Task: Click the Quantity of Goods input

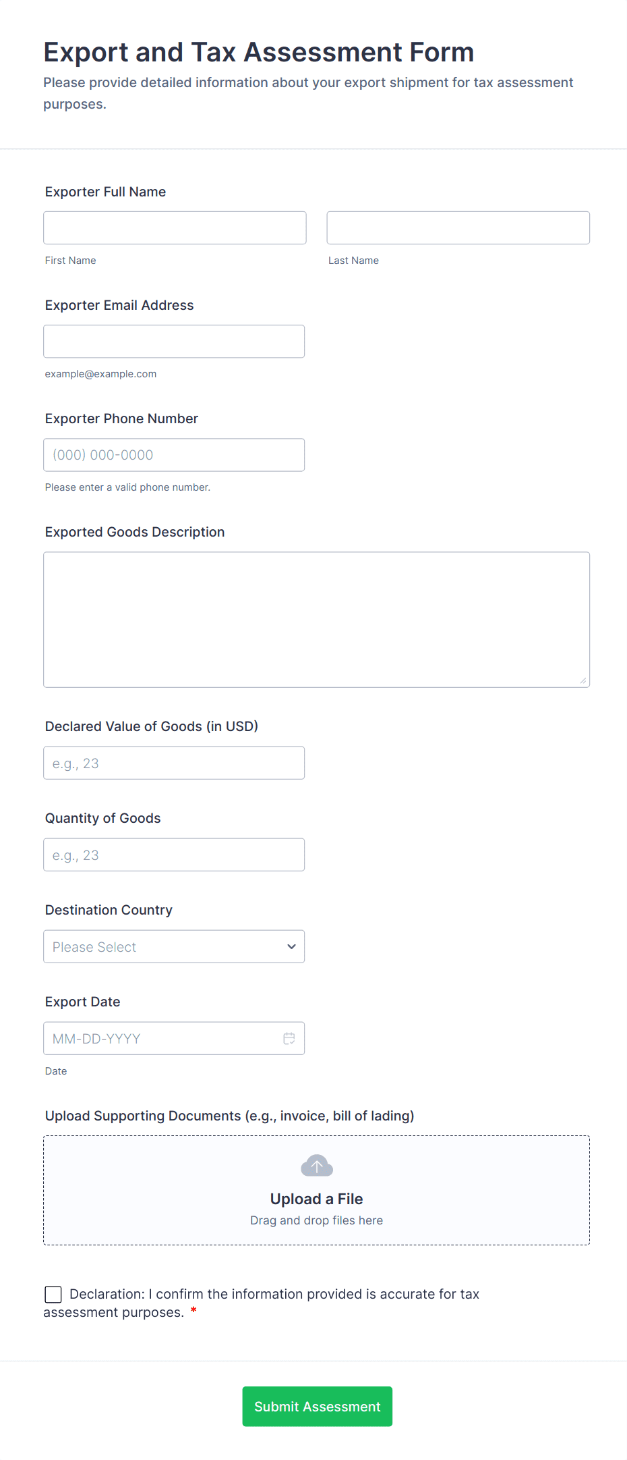Action: coord(174,855)
